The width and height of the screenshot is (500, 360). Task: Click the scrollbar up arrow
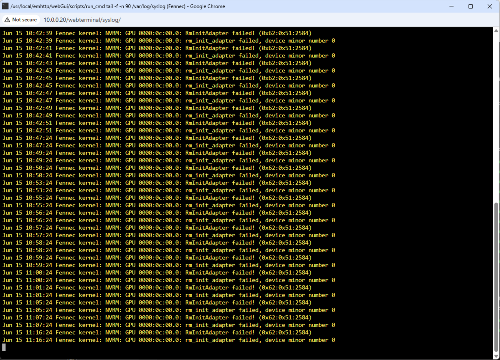[496, 31]
